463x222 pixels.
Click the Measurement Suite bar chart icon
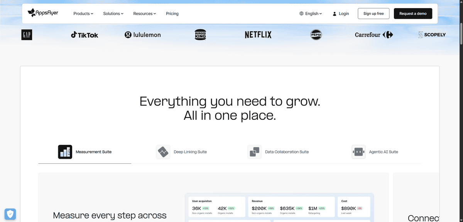tap(65, 152)
